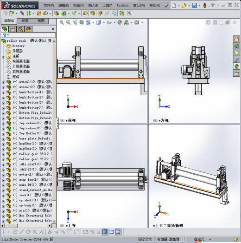
Task: Open the ConfigurationManager tab icon
Action: point(20,29)
